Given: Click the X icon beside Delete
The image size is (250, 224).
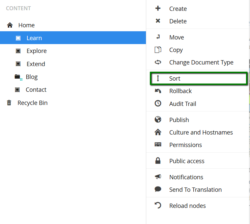Looking at the screenshot, I should pos(158,21).
